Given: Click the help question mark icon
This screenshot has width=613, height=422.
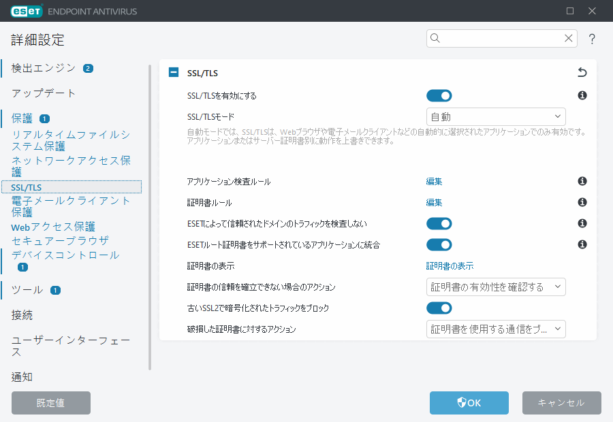Looking at the screenshot, I should [x=592, y=39].
